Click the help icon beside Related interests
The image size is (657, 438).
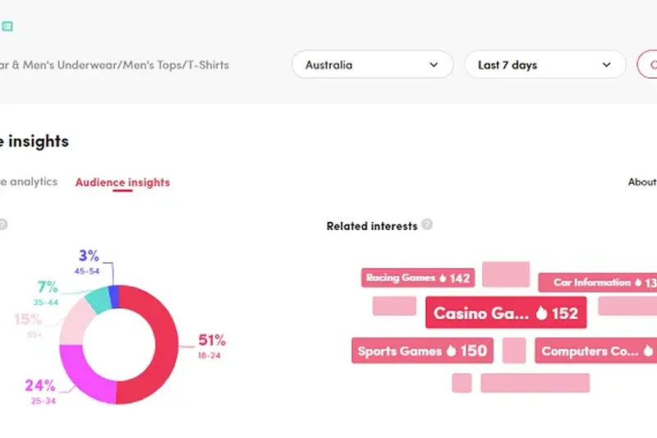[427, 225]
